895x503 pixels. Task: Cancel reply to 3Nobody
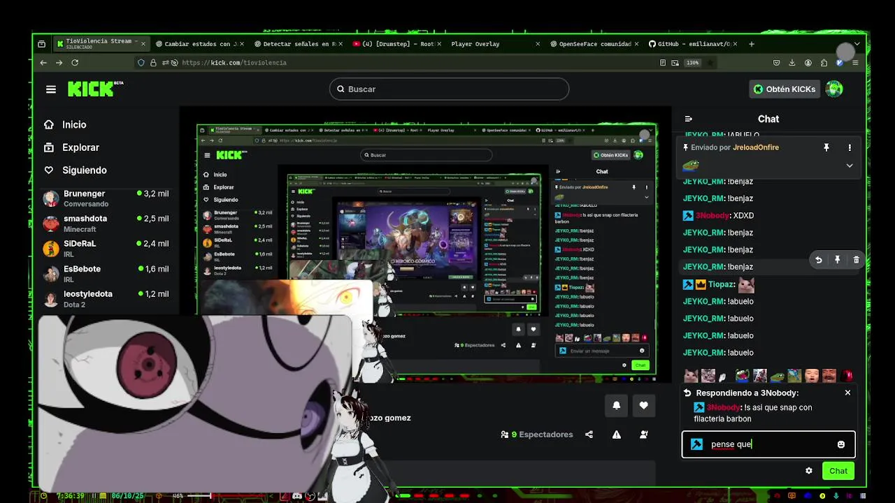tap(847, 393)
